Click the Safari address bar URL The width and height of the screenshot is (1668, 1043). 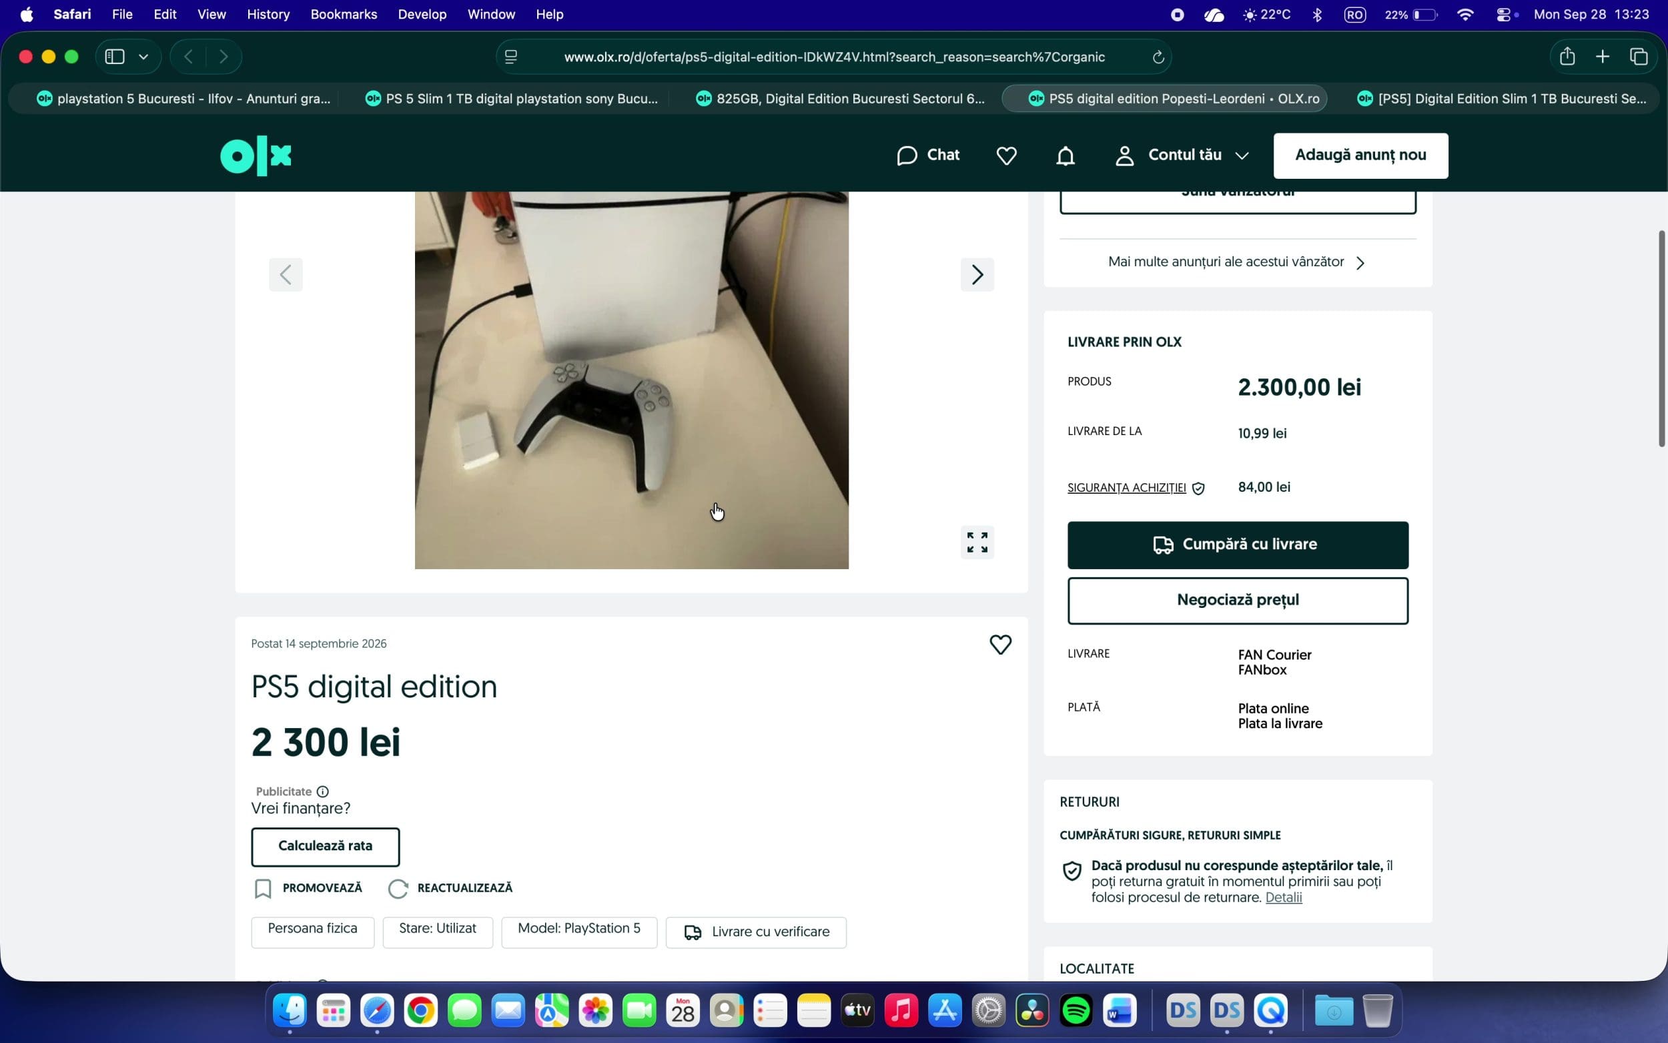point(835,57)
